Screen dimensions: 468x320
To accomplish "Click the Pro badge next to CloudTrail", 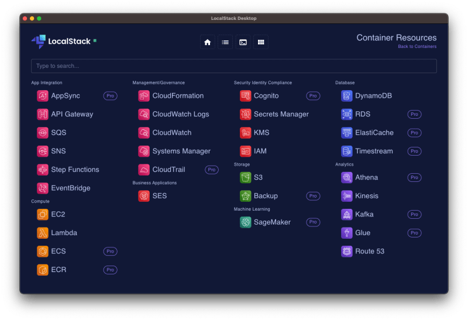I will (x=212, y=170).
